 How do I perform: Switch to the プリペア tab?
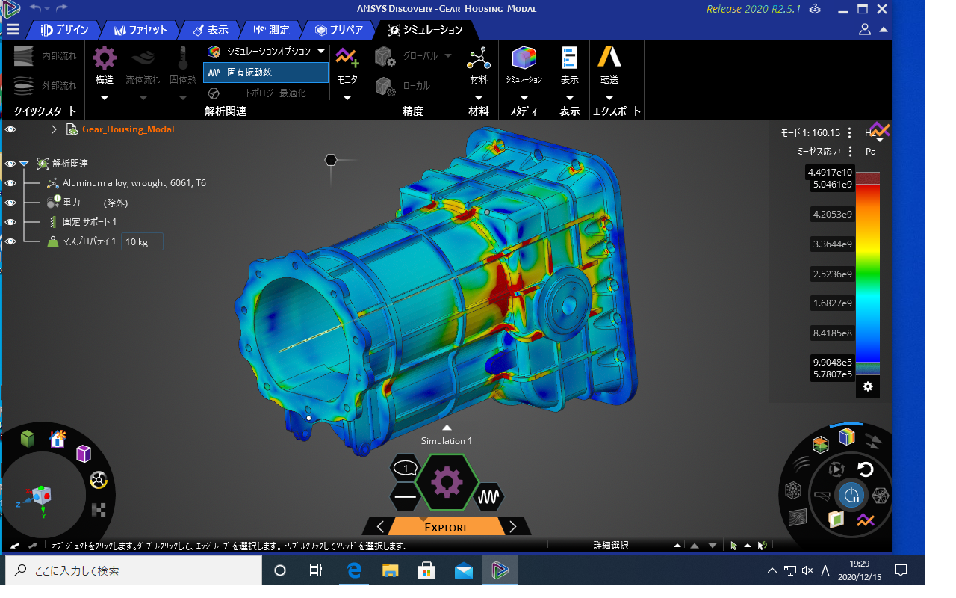(340, 30)
